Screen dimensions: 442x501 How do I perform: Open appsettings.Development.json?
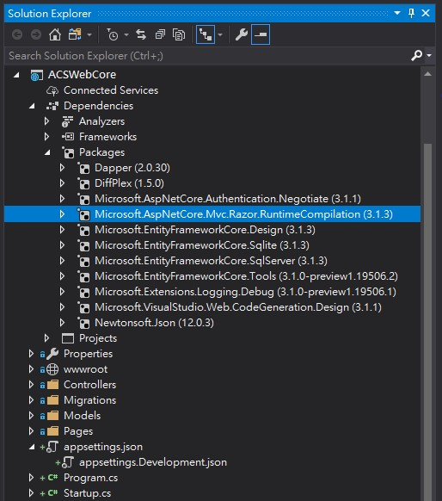[153, 462]
